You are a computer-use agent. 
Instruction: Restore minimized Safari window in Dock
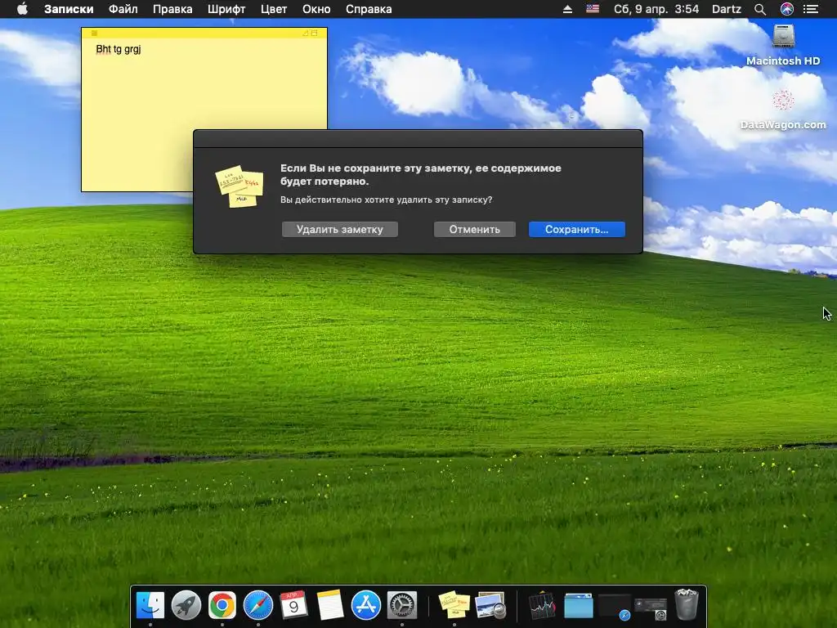point(615,608)
